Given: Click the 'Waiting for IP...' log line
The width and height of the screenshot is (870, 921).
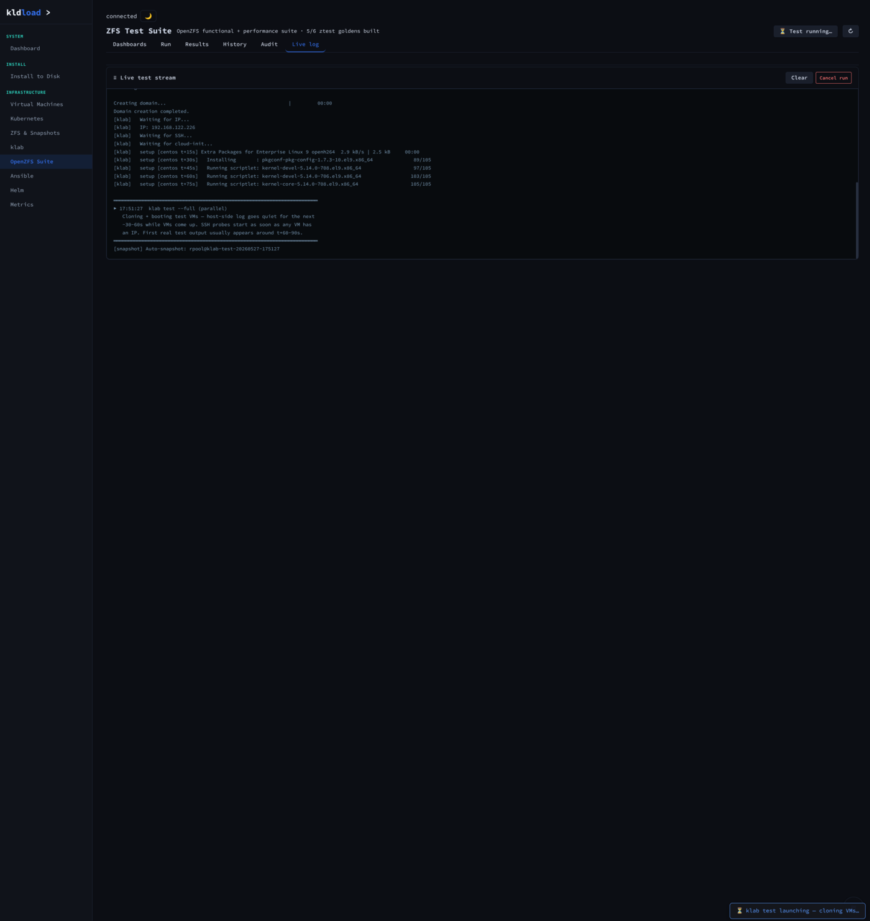Looking at the screenshot, I should click(x=151, y=119).
